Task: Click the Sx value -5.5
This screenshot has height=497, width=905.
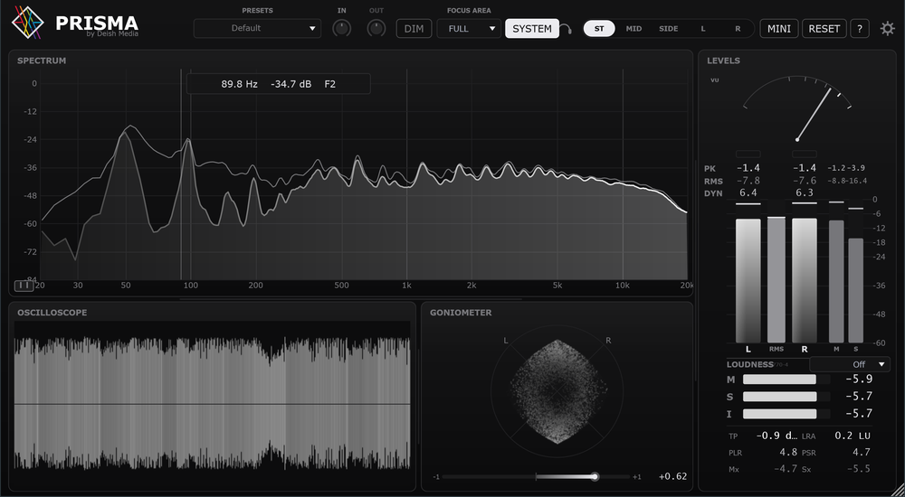Action: [858, 469]
